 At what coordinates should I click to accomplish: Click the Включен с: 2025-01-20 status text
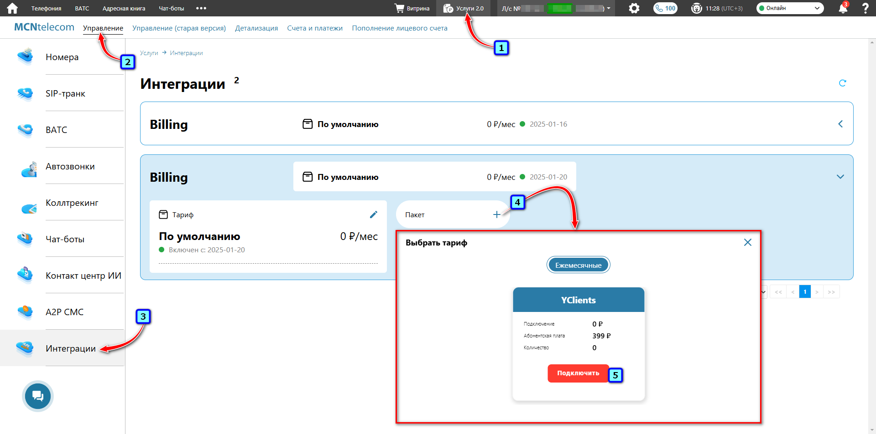click(207, 250)
